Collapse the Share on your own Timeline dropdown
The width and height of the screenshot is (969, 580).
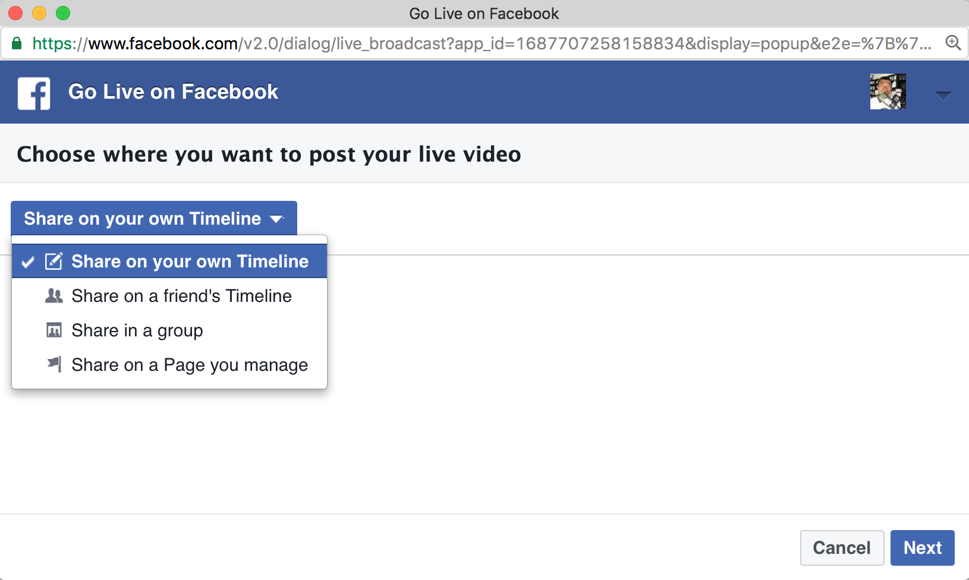pos(143,219)
